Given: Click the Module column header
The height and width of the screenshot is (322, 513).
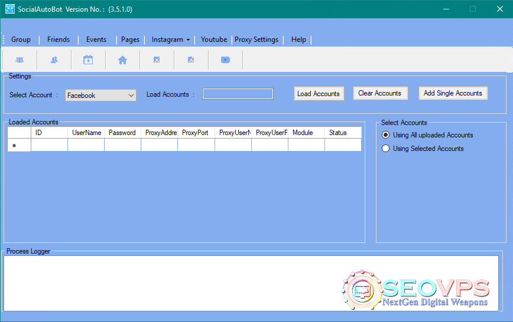Looking at the screenshot, I should pos(307,133).
